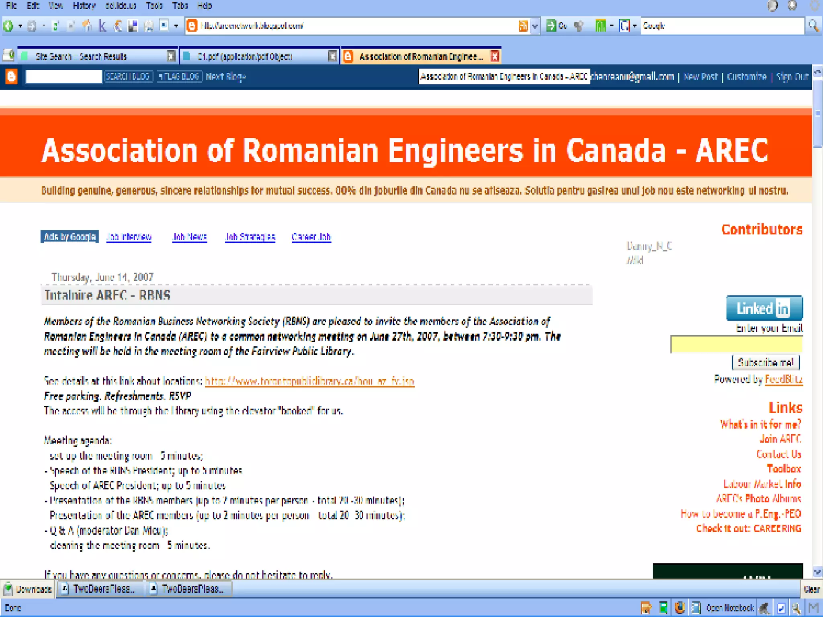Click the Home toolbar icon
This screenshot has width=823, height=617.
pos(87,26)
